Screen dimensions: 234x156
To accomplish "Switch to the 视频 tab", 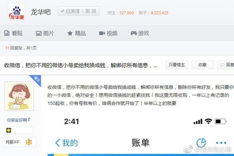I will click(108, 33).
